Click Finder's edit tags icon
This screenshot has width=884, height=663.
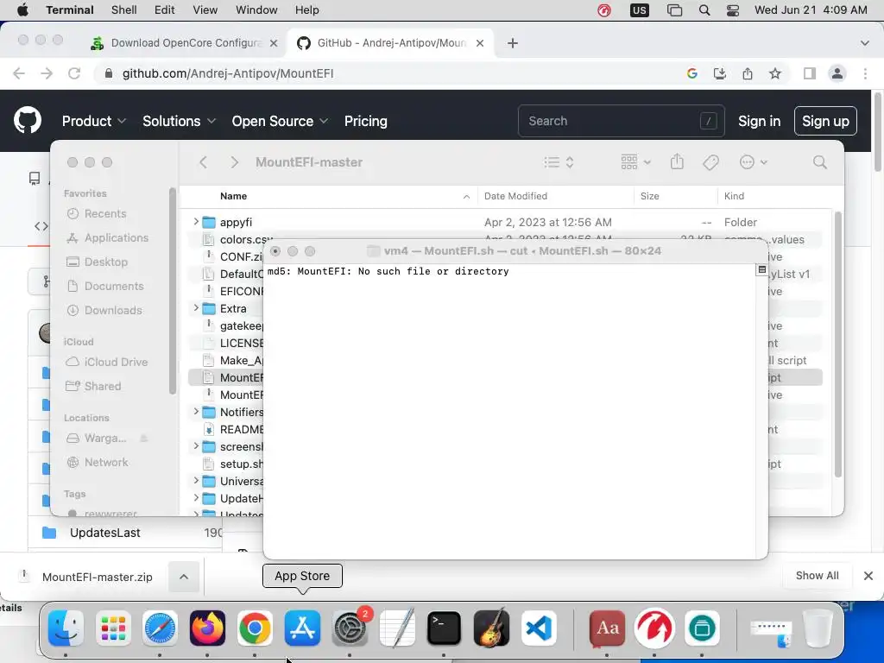(710, 162)
